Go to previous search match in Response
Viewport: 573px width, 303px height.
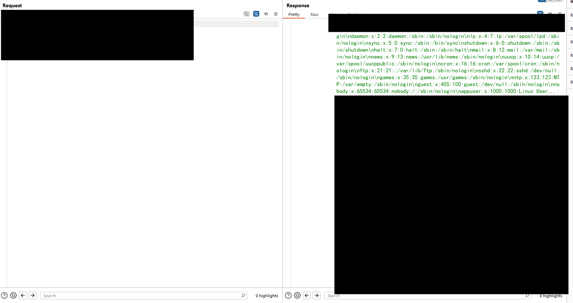tap(307, 295)
